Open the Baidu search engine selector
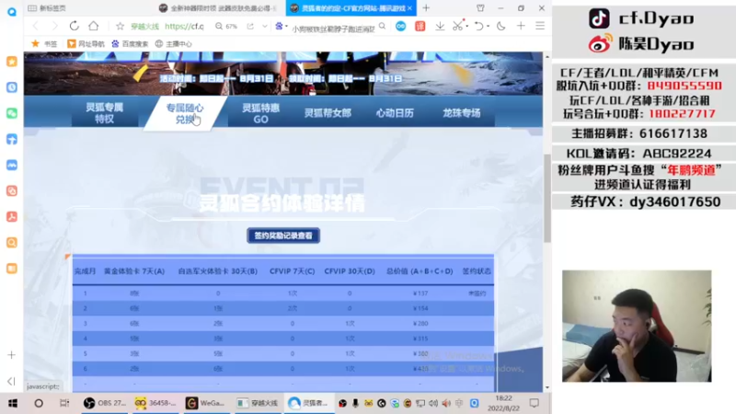 (281, 27)
